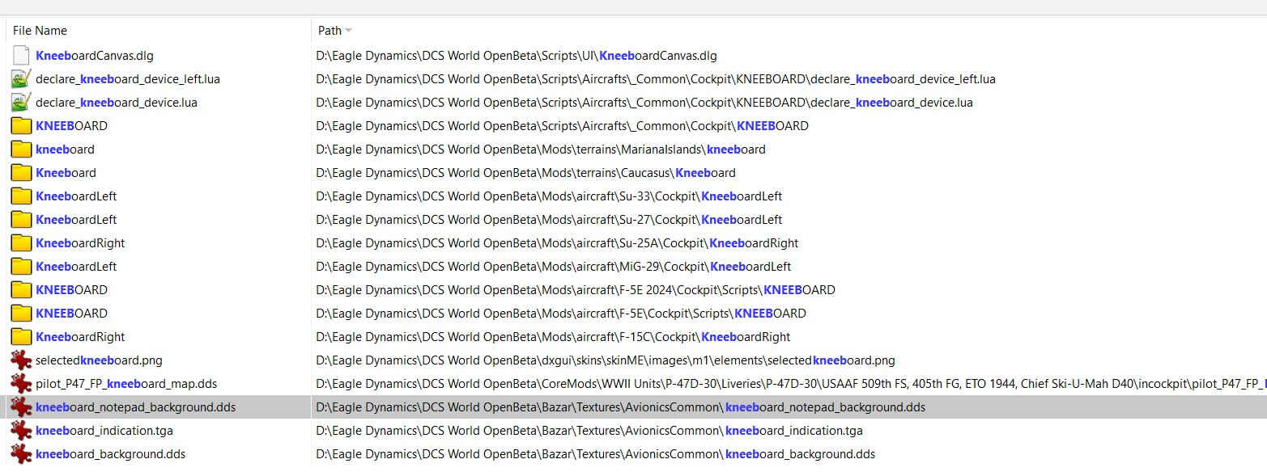Click the folder icon of the F-5E 2024 KNEEBOARD folder
1267x476 pixels.
22,290
